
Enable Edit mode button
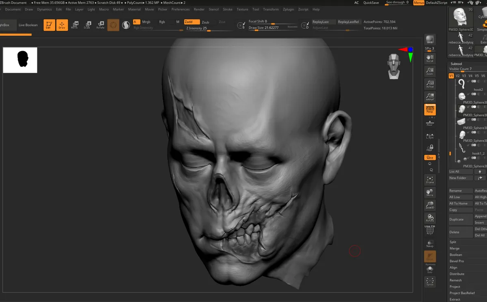click(x=50, y=25)
